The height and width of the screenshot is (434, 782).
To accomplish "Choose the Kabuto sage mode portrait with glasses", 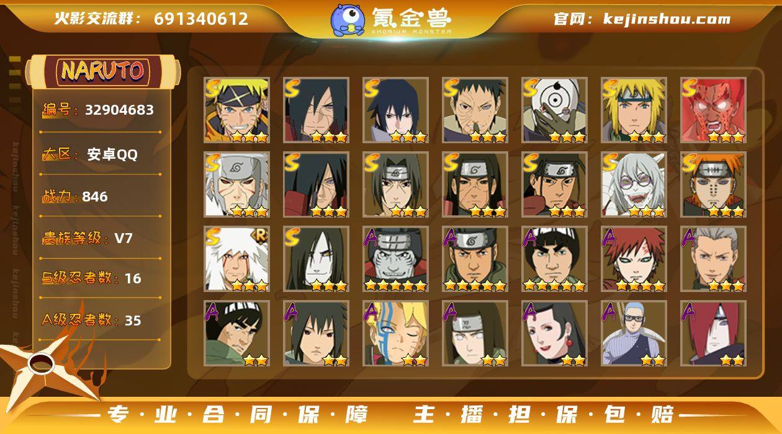I will pyautogui.click(x=634, y=185).
